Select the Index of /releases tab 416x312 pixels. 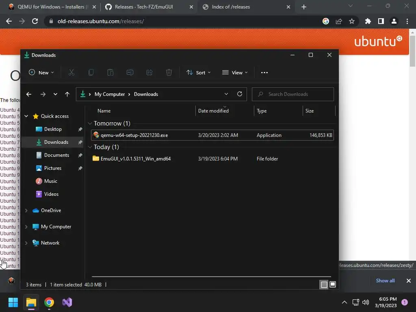click(245, 7)
